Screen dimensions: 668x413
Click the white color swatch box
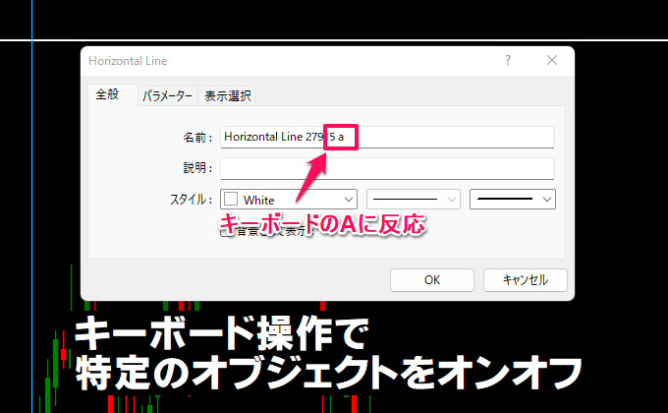(231, 199)
